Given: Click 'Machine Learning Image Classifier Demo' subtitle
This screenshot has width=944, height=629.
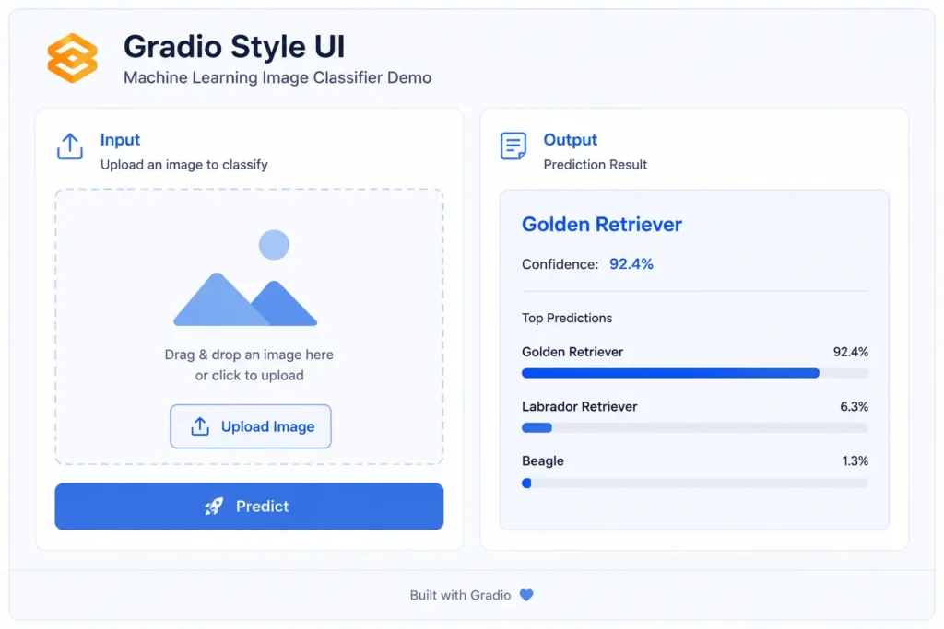Looking at the screenshot, I should pos(277,77).
